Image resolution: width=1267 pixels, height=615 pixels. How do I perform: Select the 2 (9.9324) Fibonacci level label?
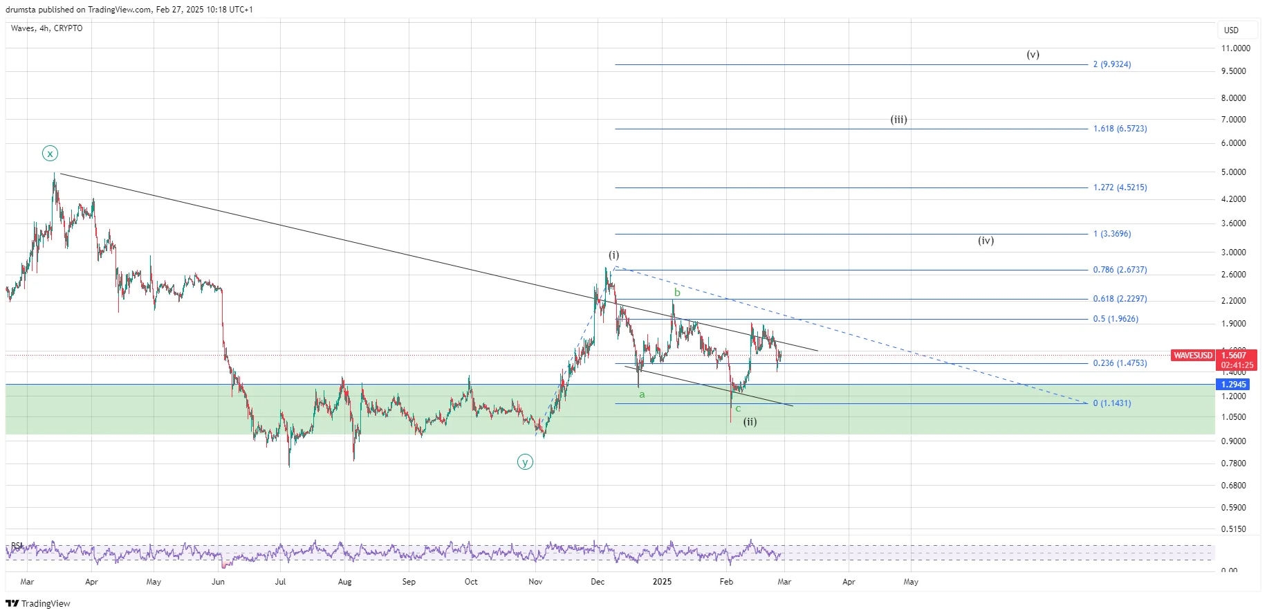1111,64
